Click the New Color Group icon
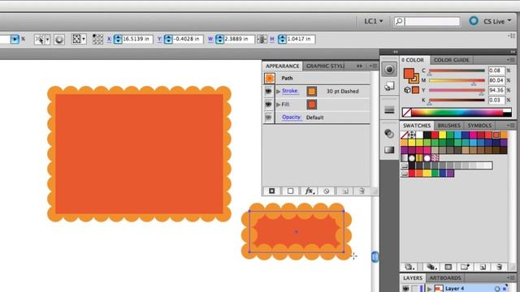 pos(465,267)
